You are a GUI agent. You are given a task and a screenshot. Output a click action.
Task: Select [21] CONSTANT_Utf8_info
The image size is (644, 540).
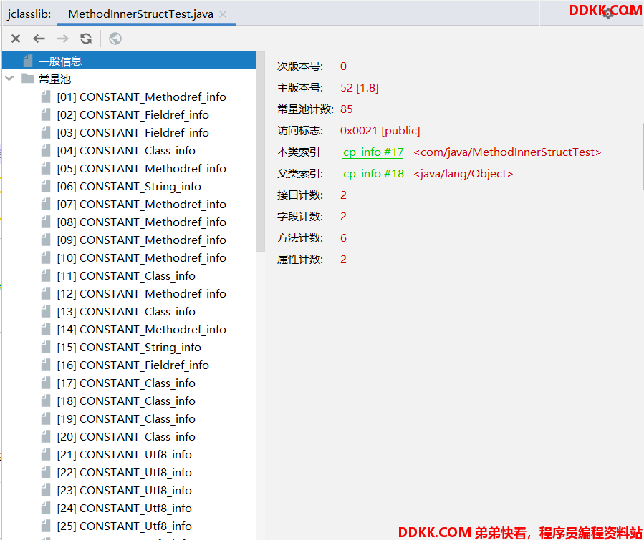124,455
